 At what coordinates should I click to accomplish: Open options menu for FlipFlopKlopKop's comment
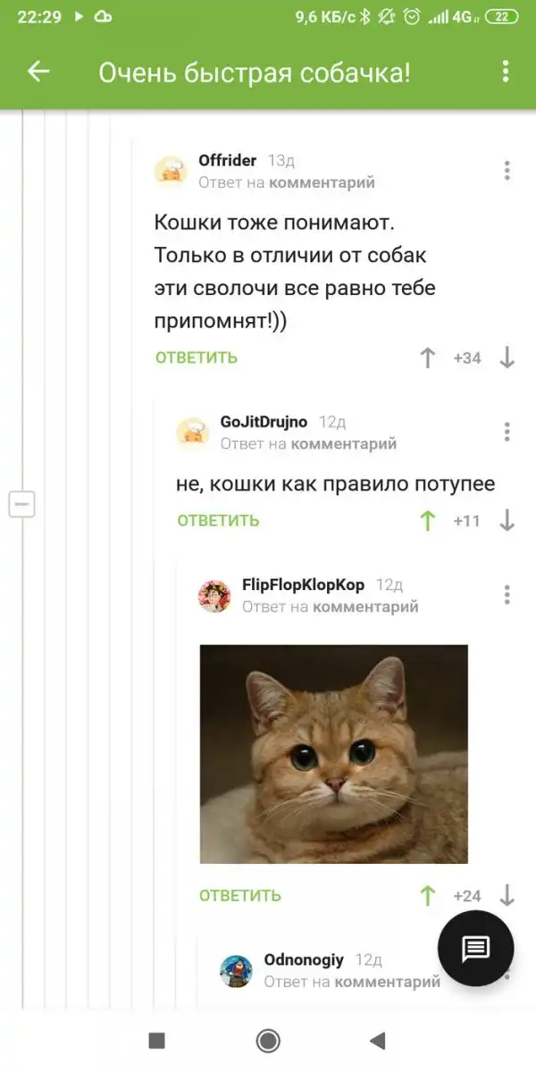507,595
